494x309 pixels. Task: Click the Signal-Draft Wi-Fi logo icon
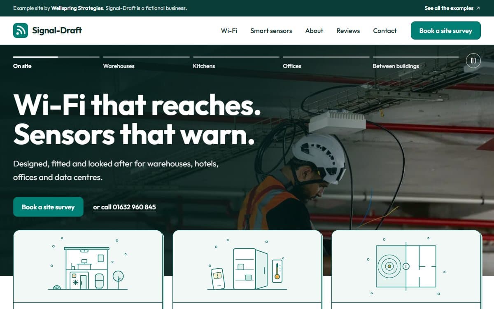click(21, 30)
